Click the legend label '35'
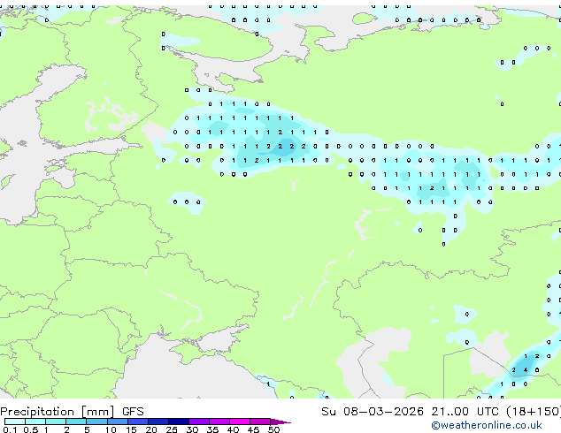 click(x=212, y=429)
